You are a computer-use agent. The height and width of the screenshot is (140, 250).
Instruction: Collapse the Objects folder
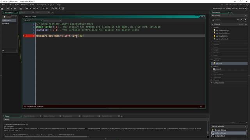(212, 61)
